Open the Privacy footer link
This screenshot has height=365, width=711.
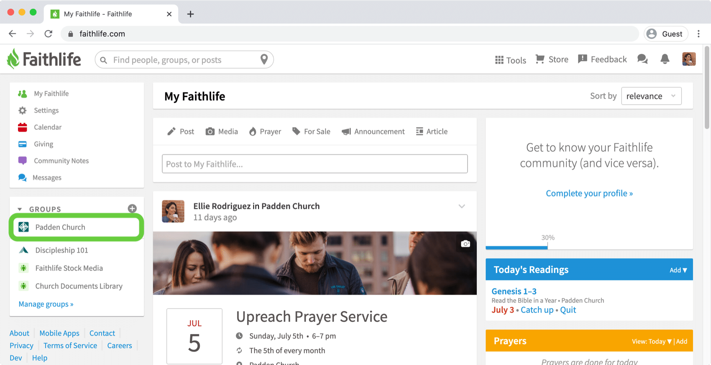point(21,346)
